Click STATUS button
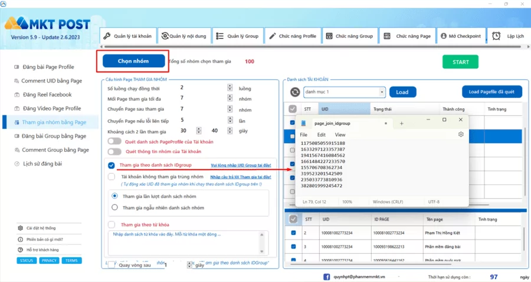The width and height of the screenshot is (531, 282). pyautogui.click(x=27, y=260)
